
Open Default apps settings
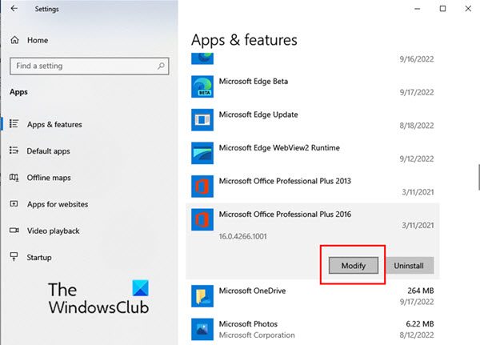coord(48,151)
